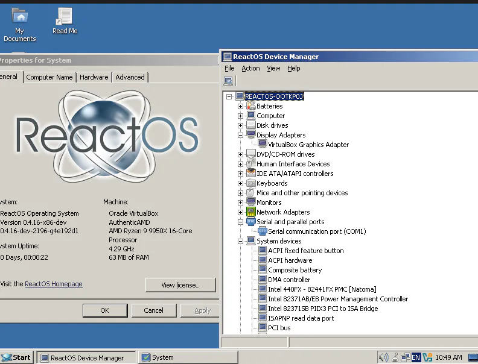Image resolution: width=478 pixels, height=364 pixels.
Task: Select ACPI fixed feature button device
Action: click(306, 251)
